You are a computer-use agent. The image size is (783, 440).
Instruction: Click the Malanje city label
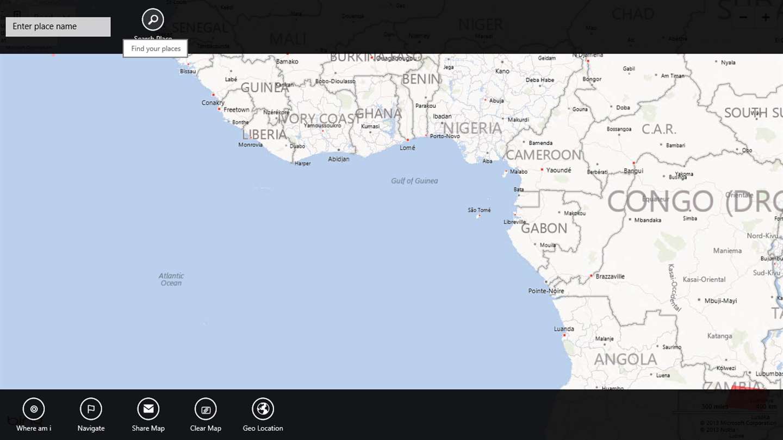(x=604, y=338)
